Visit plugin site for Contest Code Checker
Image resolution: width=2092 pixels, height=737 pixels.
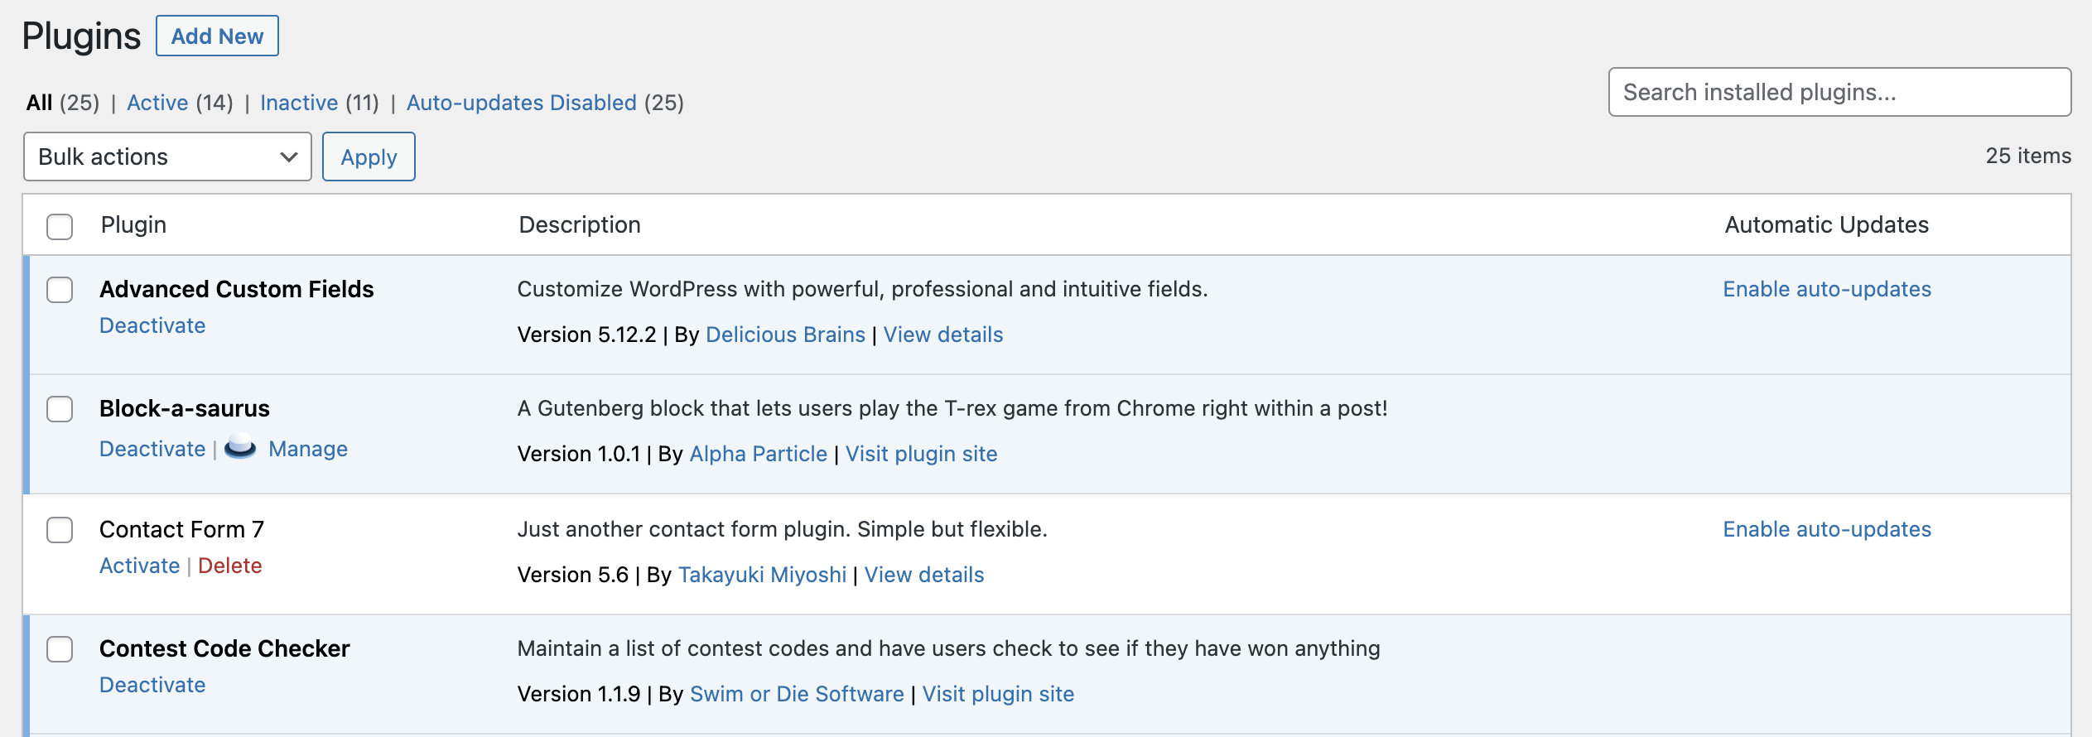998,694
